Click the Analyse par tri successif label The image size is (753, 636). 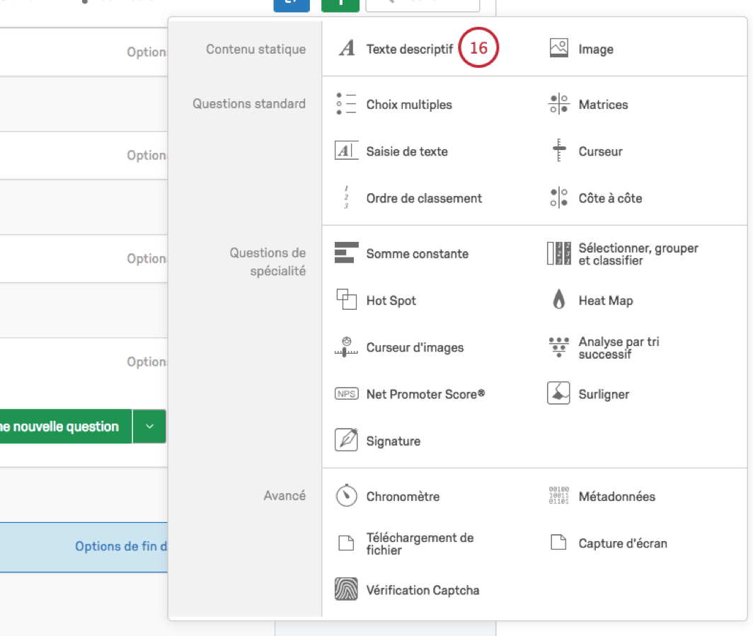coord(619,348)
